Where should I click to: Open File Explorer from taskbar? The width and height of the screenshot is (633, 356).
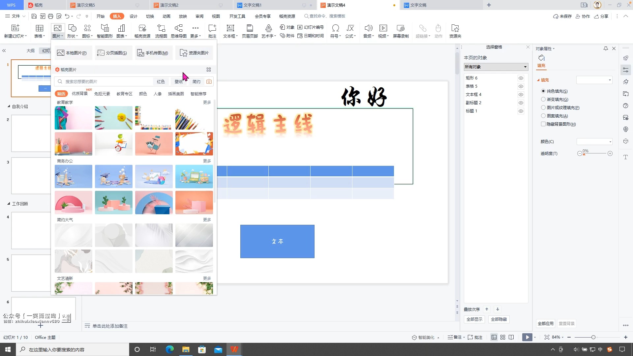186,349
